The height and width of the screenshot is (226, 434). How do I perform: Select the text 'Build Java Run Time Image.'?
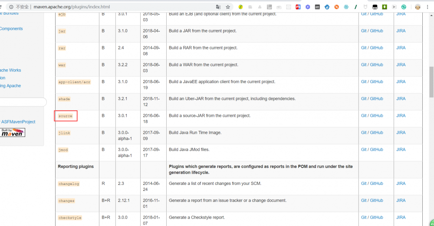(195, 132)
